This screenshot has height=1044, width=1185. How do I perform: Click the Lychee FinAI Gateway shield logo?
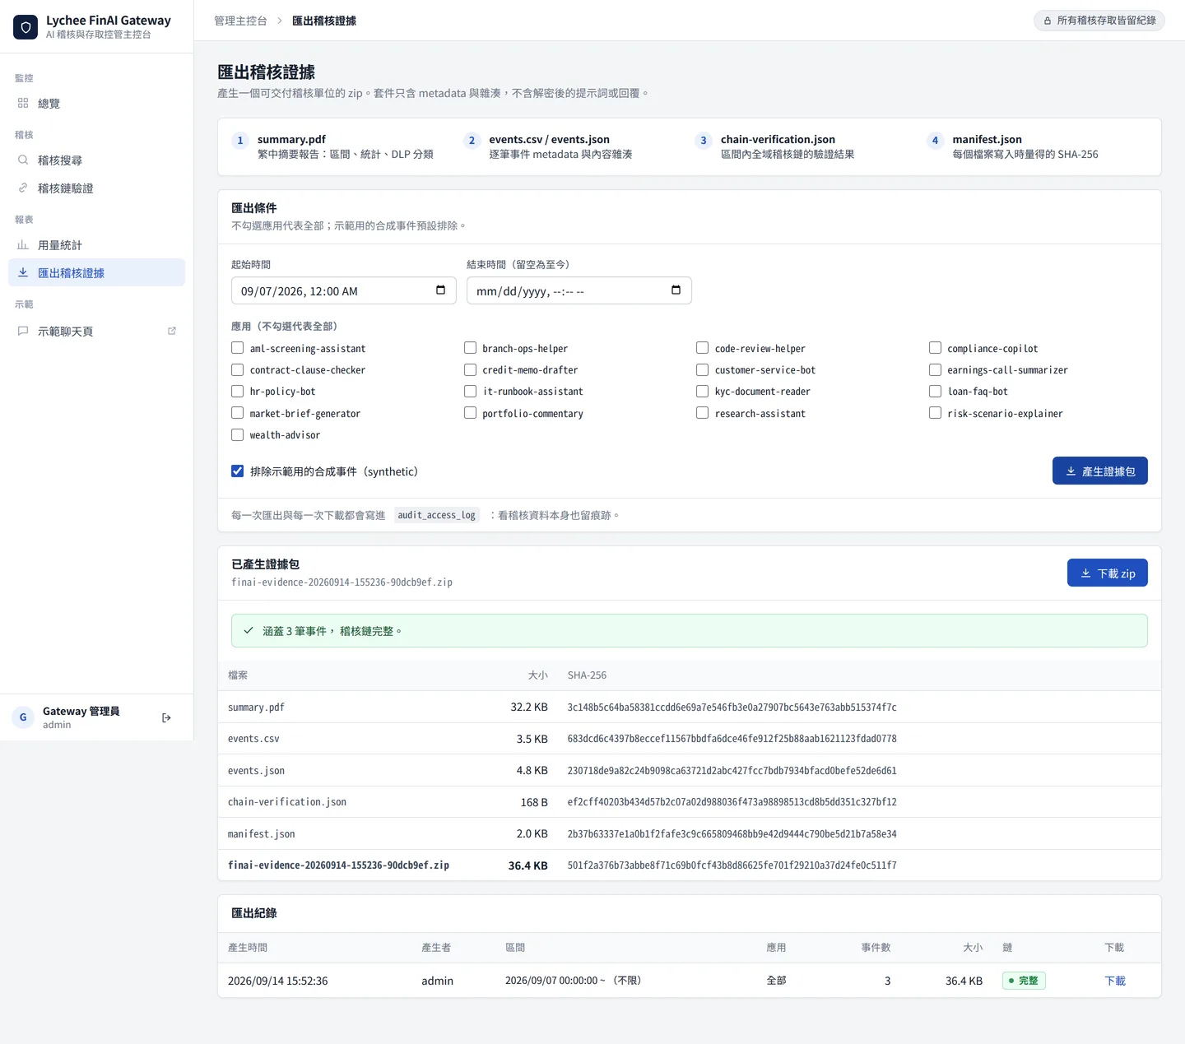pyautogui.click(x=26, y=27)
